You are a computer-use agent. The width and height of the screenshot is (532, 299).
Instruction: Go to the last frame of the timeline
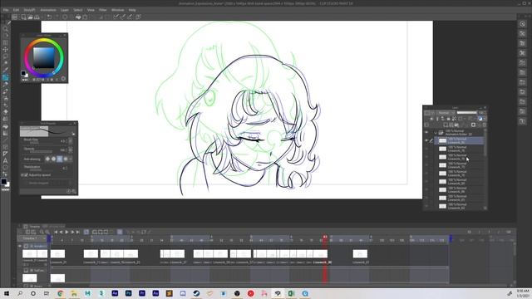point(77,233)
